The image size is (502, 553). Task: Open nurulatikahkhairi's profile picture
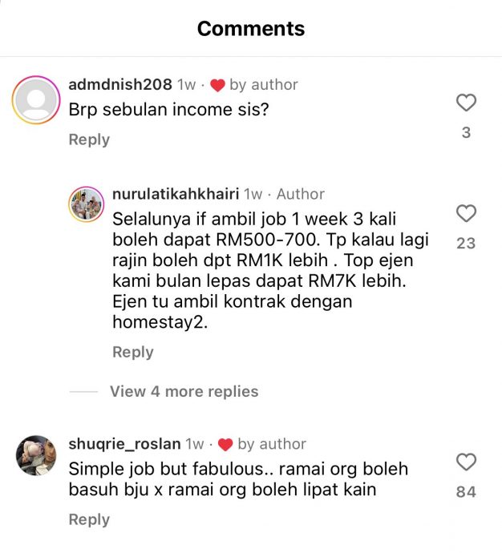(x=86, y=204)
